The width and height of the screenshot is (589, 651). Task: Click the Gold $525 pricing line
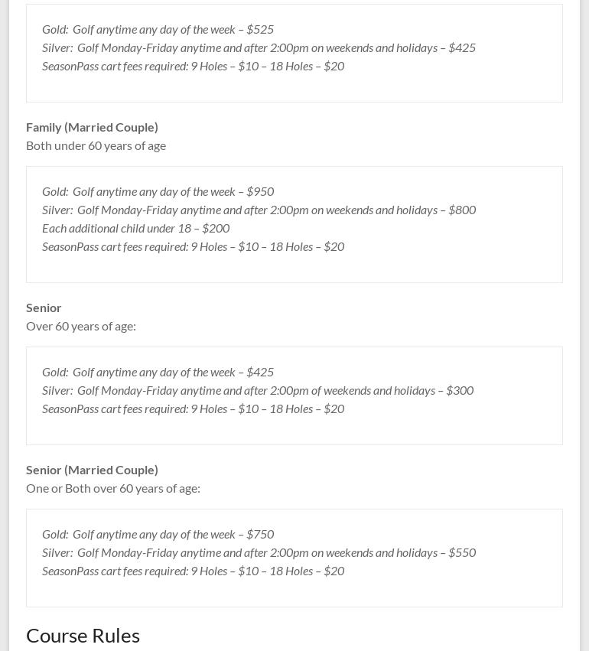coord(158,29)
